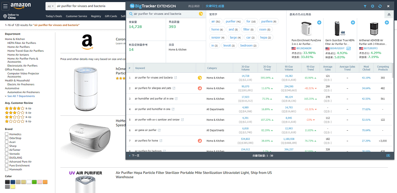
Task: Click the download export icon at bottom right
Action: (388, 155)
